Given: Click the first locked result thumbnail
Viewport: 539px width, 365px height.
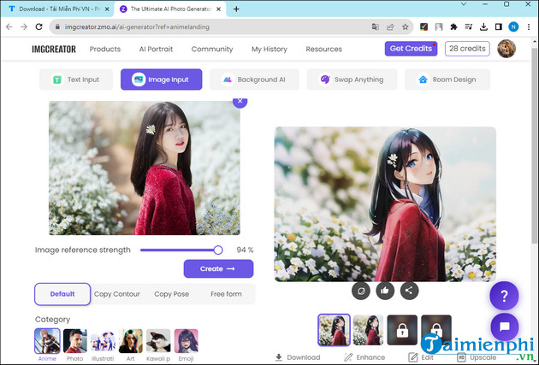Looking at the screenshot, I should pyautogui.click(x=402, y=330).
